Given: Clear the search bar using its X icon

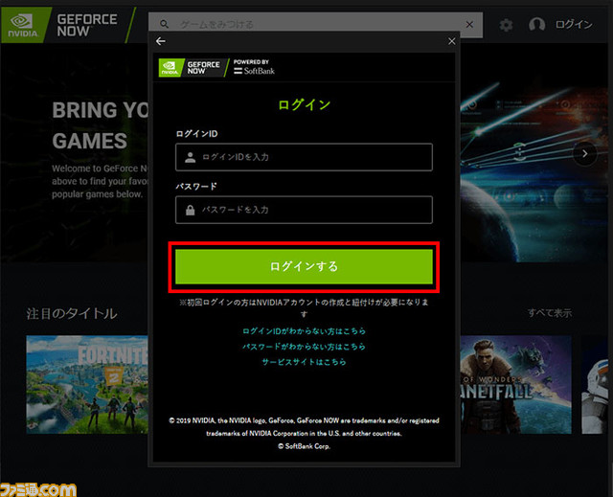Looking at the screenshot, I should (x=469, y=25).
